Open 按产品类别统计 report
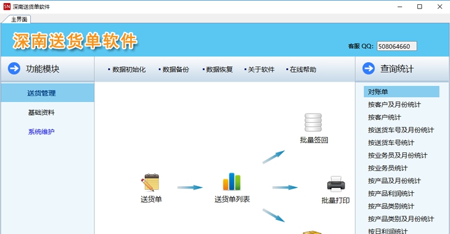 coord(391,206)
